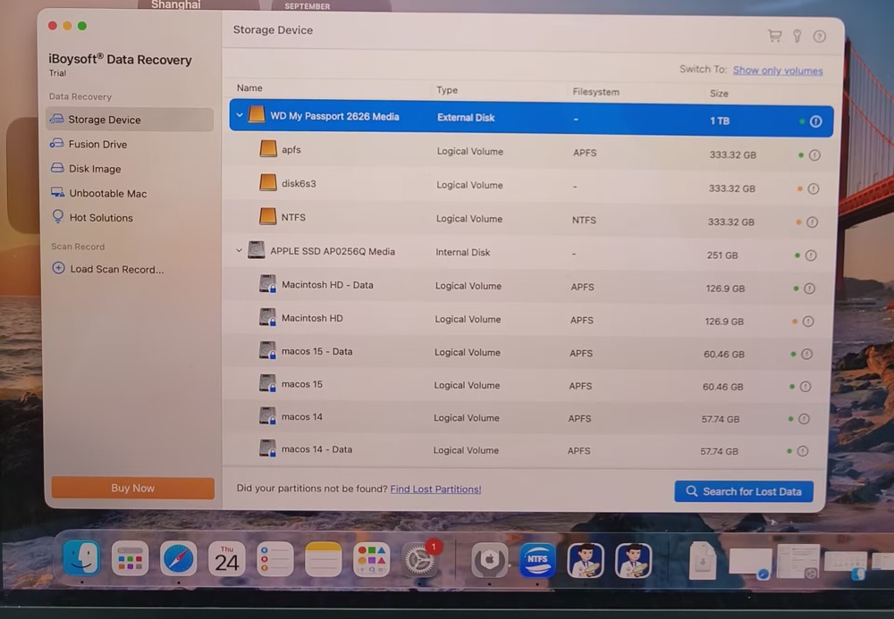
Task: Open info icon for the apfs volume
Action: [x=814, y=155]
